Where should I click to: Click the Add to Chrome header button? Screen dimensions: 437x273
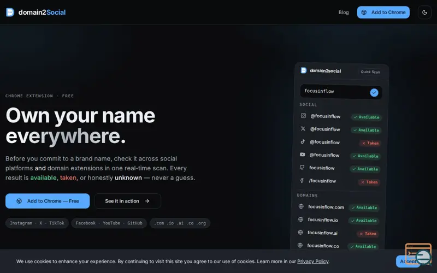[383, 12]
